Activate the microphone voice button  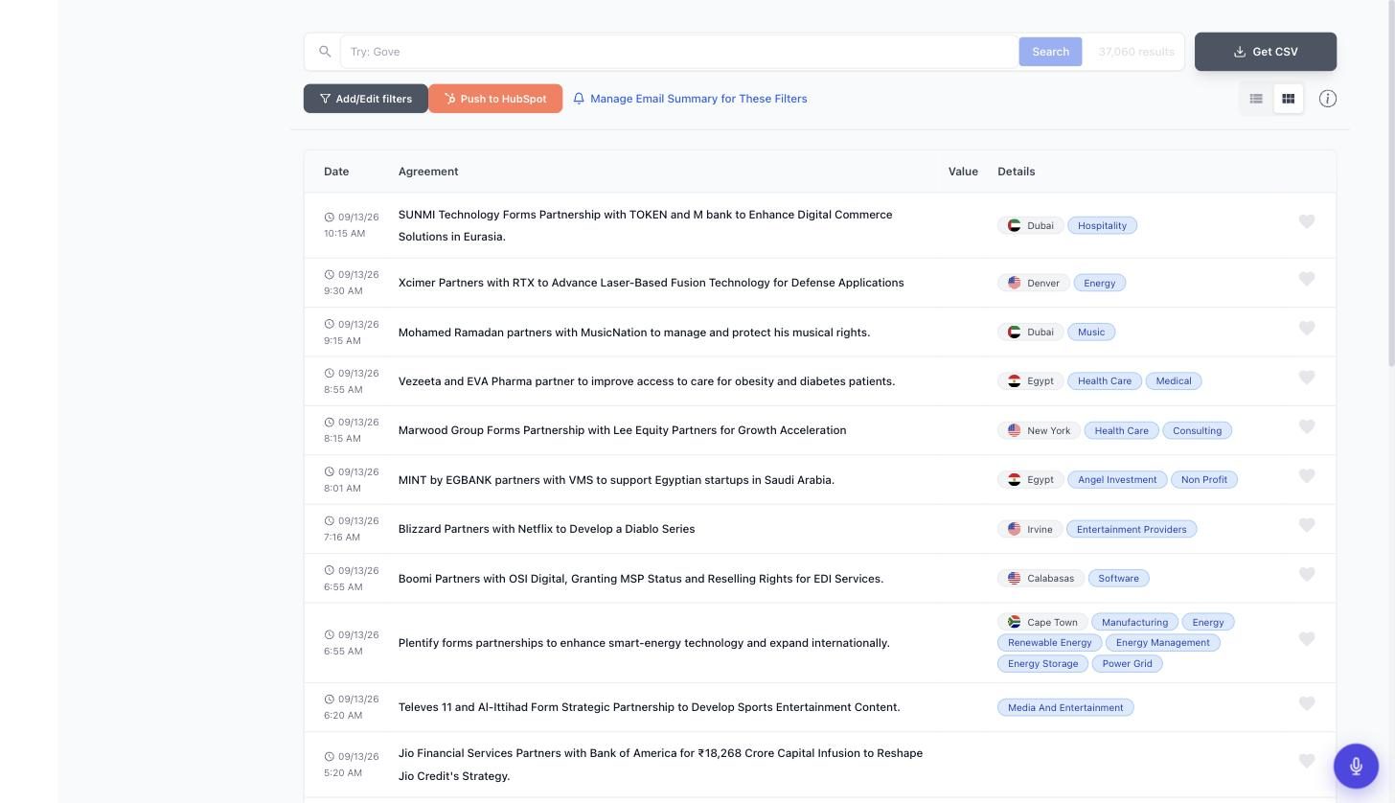[x=1356, y=766]
